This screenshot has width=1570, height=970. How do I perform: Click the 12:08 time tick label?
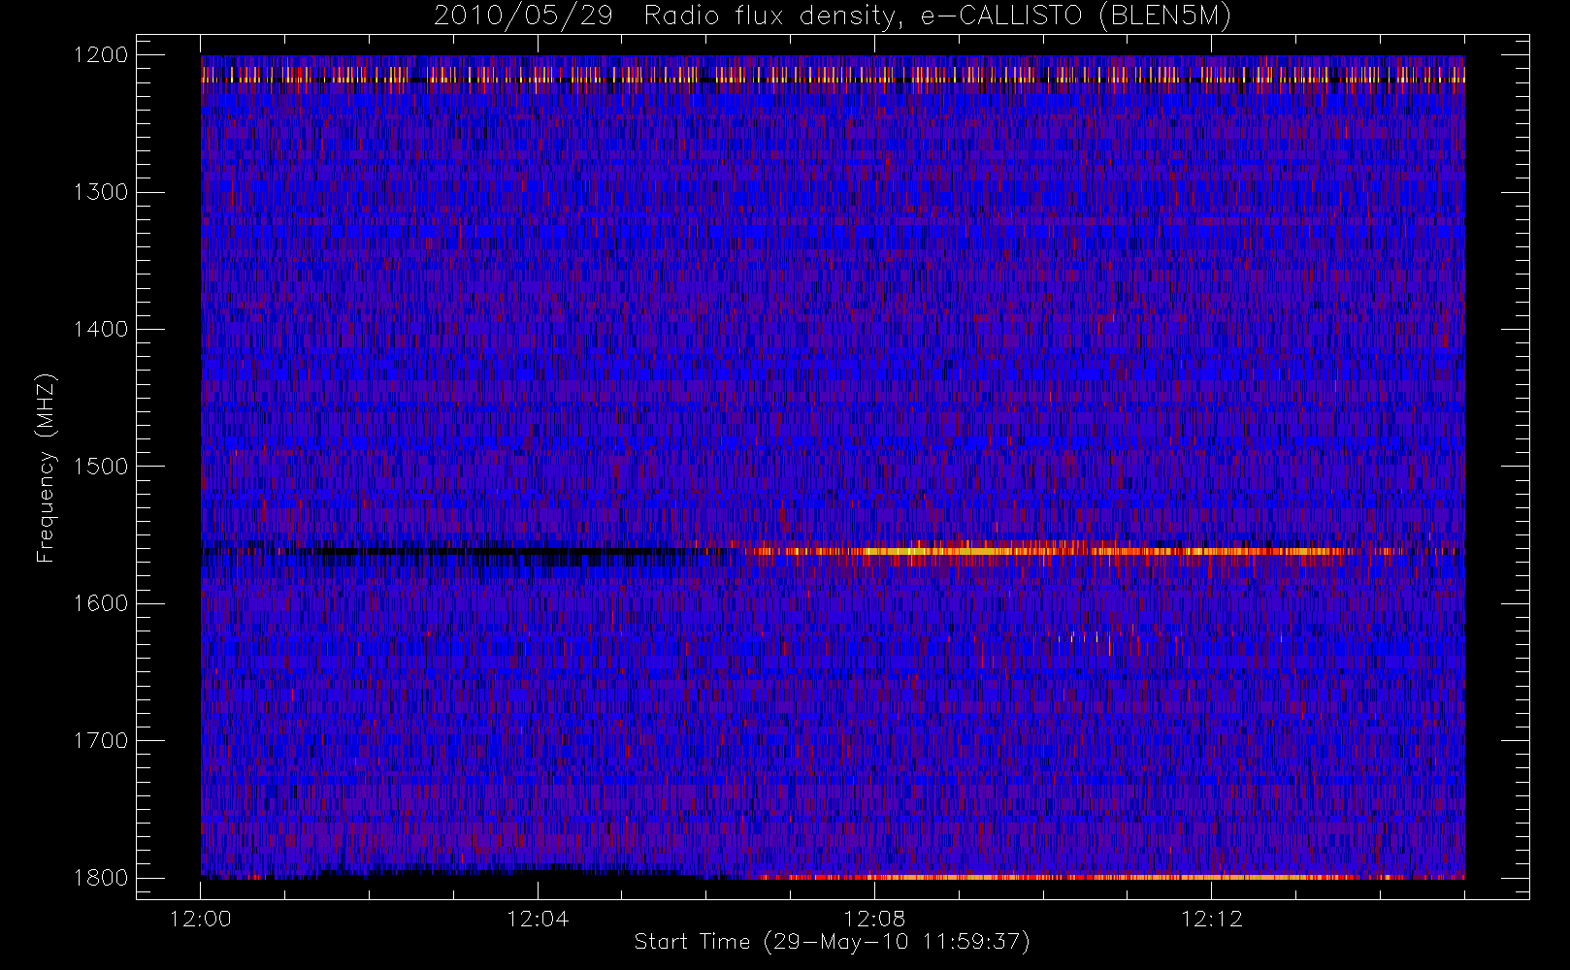874,920
